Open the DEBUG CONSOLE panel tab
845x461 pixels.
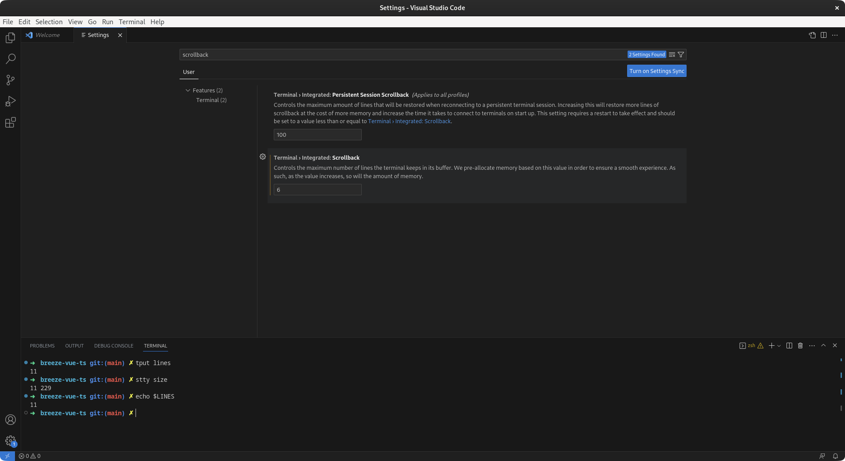114,346
